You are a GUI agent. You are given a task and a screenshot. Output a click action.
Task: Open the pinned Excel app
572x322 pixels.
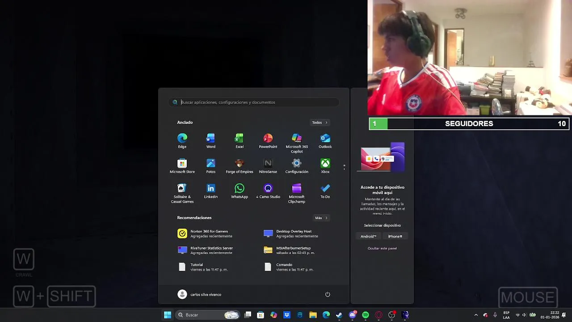(240, 141)
